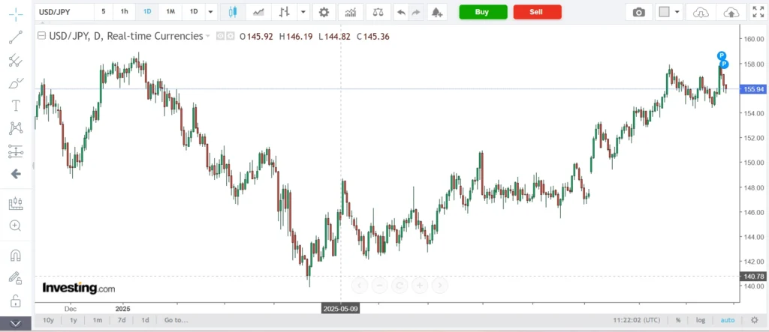Expand dropdown after Real-time Currencies
This screenshot has height=332, width=769.
point(208,36)
